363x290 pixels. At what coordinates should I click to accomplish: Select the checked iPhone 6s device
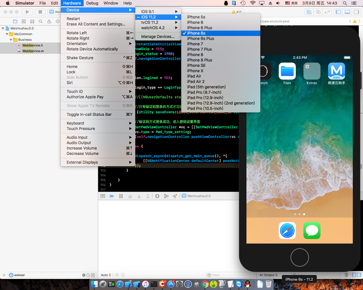point(221,33)
